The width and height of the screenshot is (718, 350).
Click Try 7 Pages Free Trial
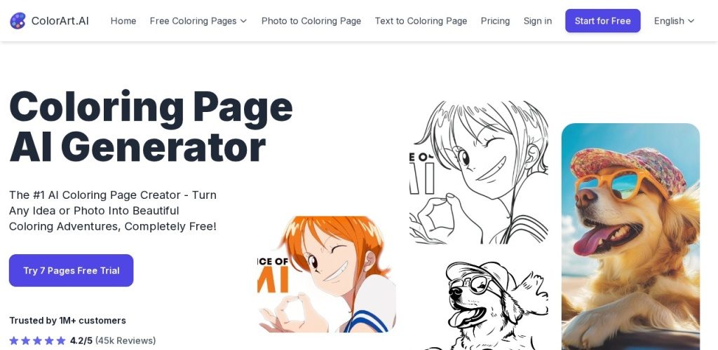tap(71, 270)
